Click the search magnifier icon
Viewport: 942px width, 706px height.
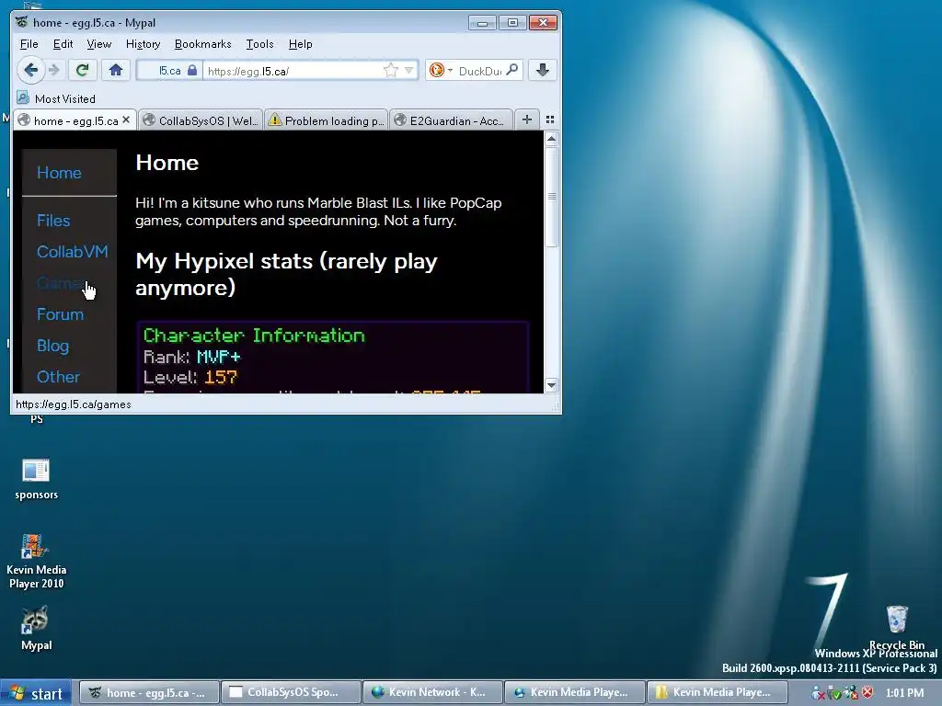[x=511, y=70]
